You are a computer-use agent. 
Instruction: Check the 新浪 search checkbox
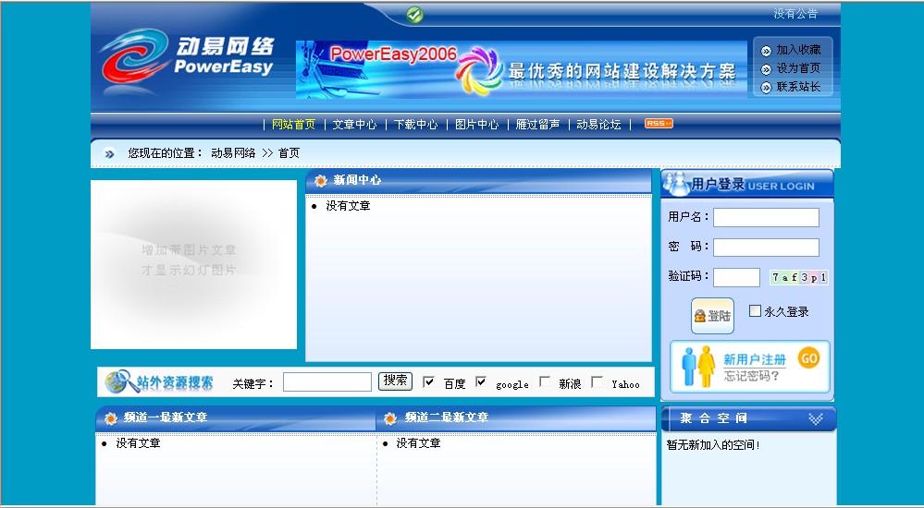(545, 382)
